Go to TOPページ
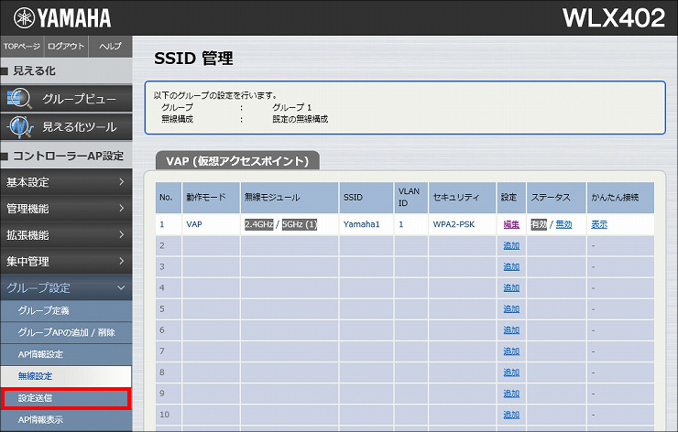 [x=22, y=47]
